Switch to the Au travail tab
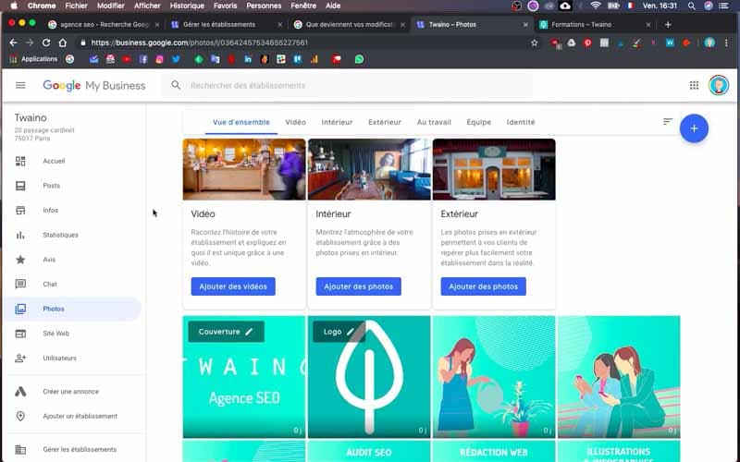 coord(434,122)
